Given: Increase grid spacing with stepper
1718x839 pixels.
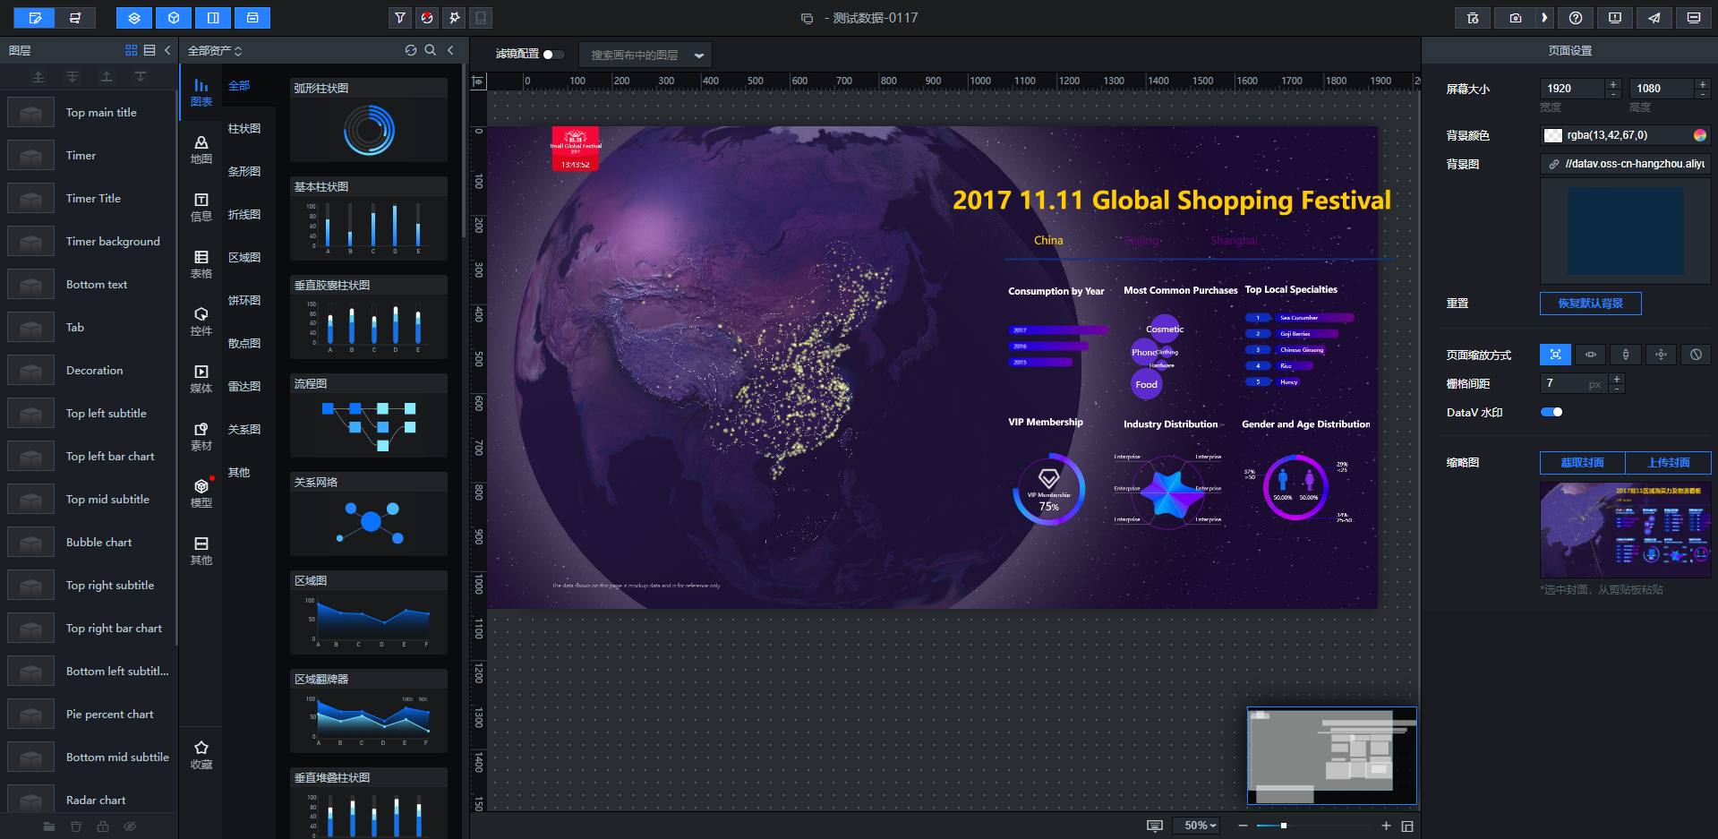Looking at the screenshot, I should pyautogui.click(x=1616, y=379).
